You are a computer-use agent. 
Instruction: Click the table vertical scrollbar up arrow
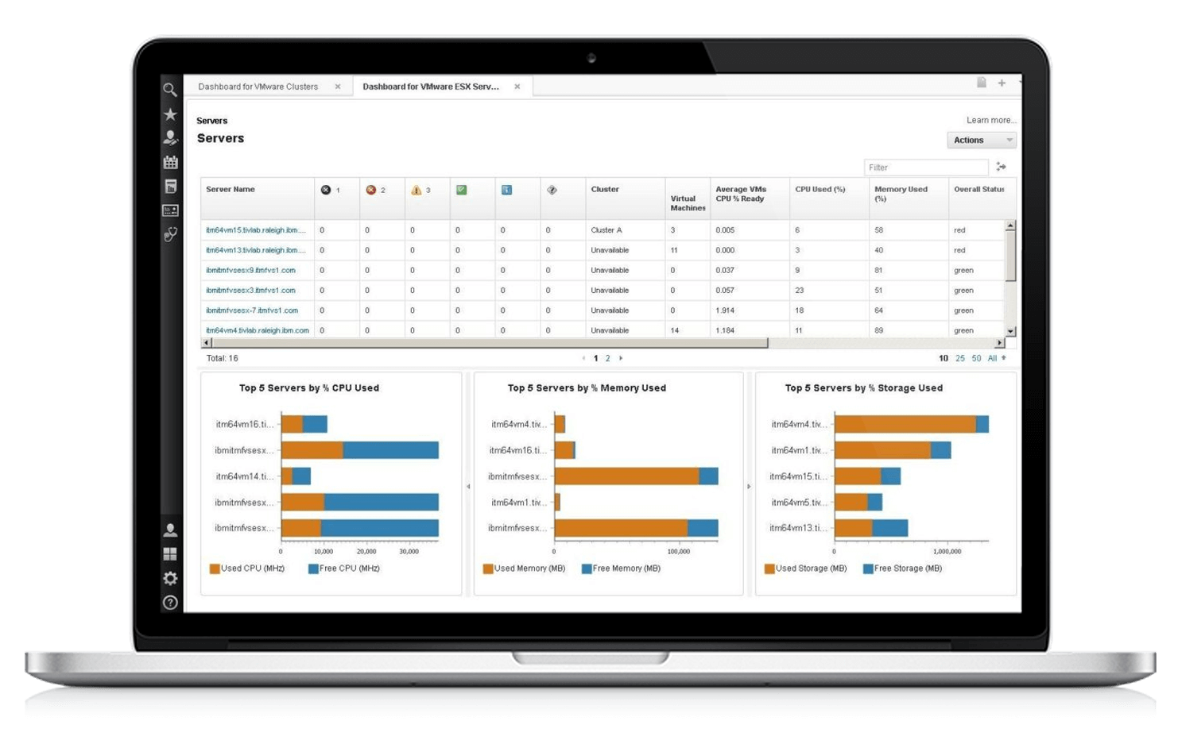tap(1011, 226)
